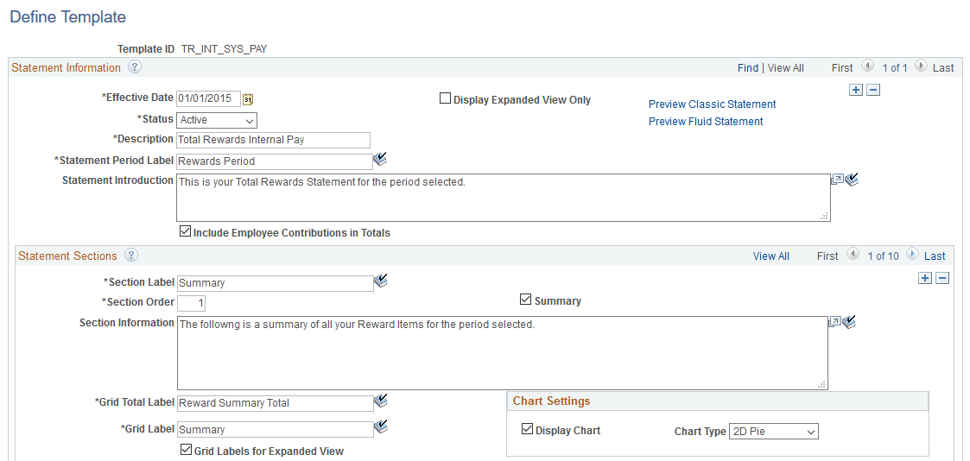Uncheck Include Employee Contributions in Totals
Viewport: 970px width, 461px height.
[185, 232]
